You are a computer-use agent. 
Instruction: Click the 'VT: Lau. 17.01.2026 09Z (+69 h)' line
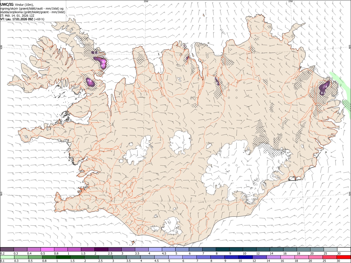point(22,19)
